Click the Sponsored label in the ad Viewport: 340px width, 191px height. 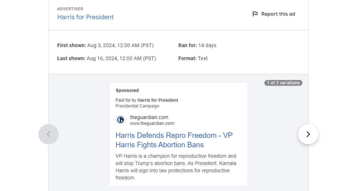127,90
